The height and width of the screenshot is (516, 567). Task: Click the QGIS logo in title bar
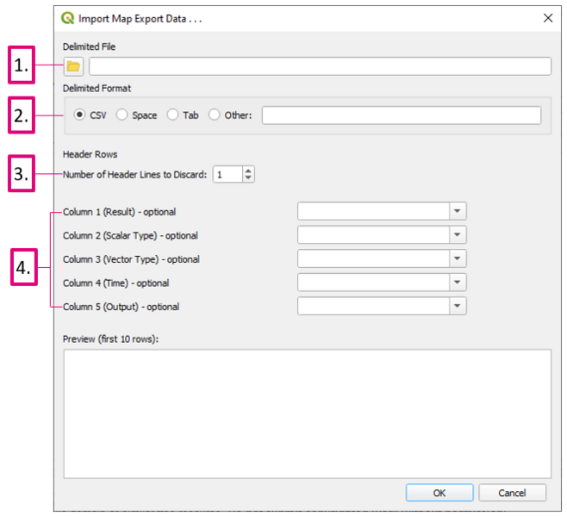[x=69, y=18]
